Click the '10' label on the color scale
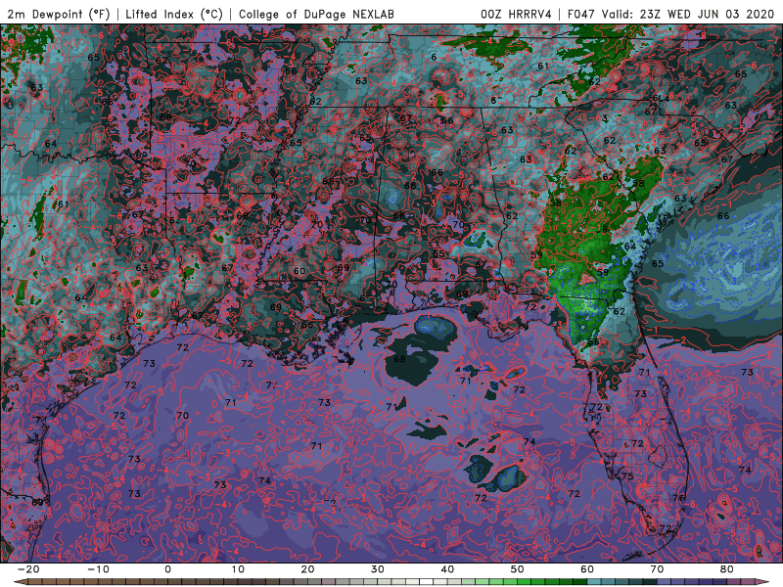 pyautogui.click(x=238, y=569)
